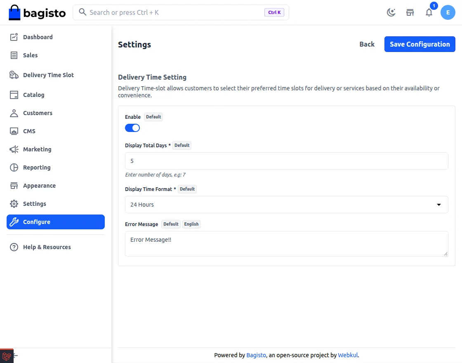The image size is (462, 363).
Task: Go to Delivery Time Slot menu
Action: pyautogui.click(x=56, y=75)
